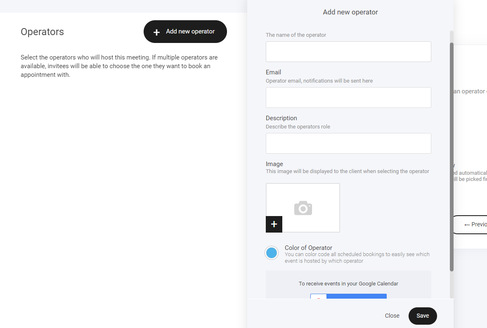Click the Operators section heading

click(42, 32)
